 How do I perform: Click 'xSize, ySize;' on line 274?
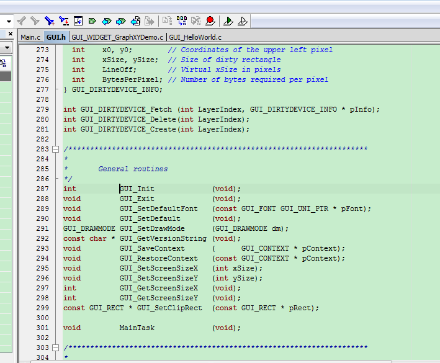click(x=130, y=60)
